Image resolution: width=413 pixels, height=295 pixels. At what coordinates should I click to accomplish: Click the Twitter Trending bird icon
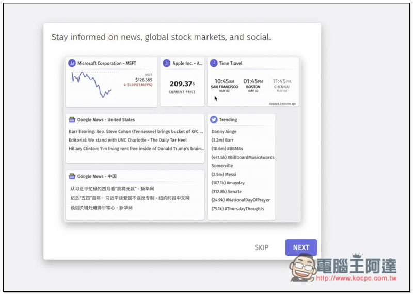coord(214,120)
